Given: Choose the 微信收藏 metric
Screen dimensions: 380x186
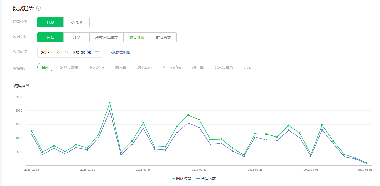Looking at the screenshot, I should [137, 37].
